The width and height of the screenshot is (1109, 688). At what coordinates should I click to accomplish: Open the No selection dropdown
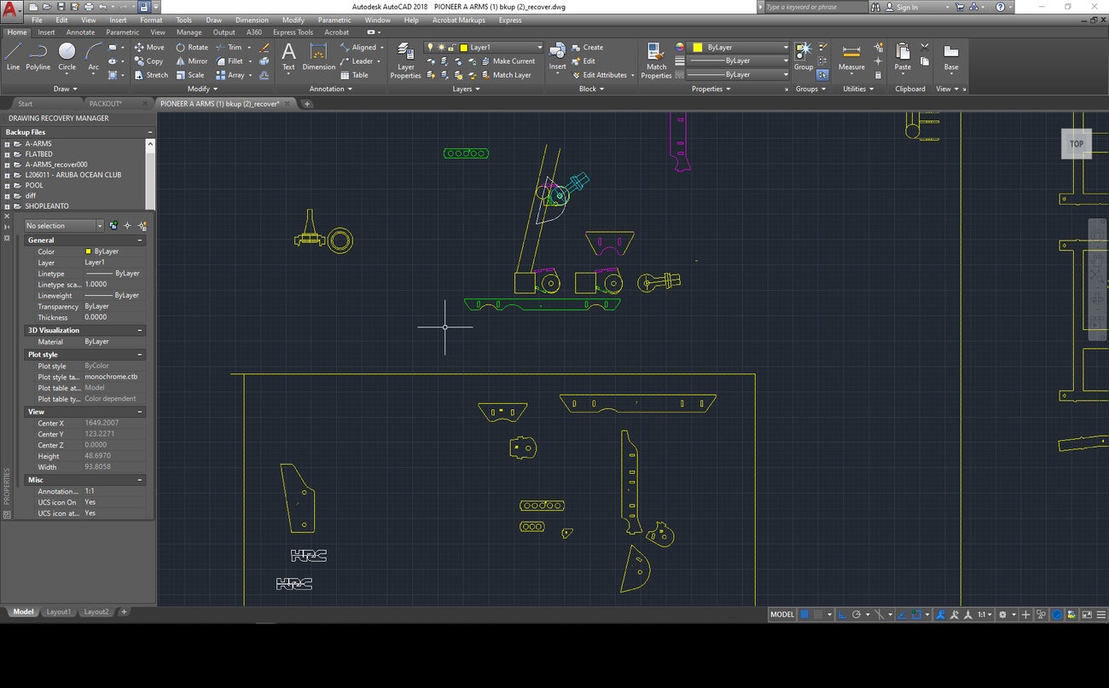(x=64, y=226)
